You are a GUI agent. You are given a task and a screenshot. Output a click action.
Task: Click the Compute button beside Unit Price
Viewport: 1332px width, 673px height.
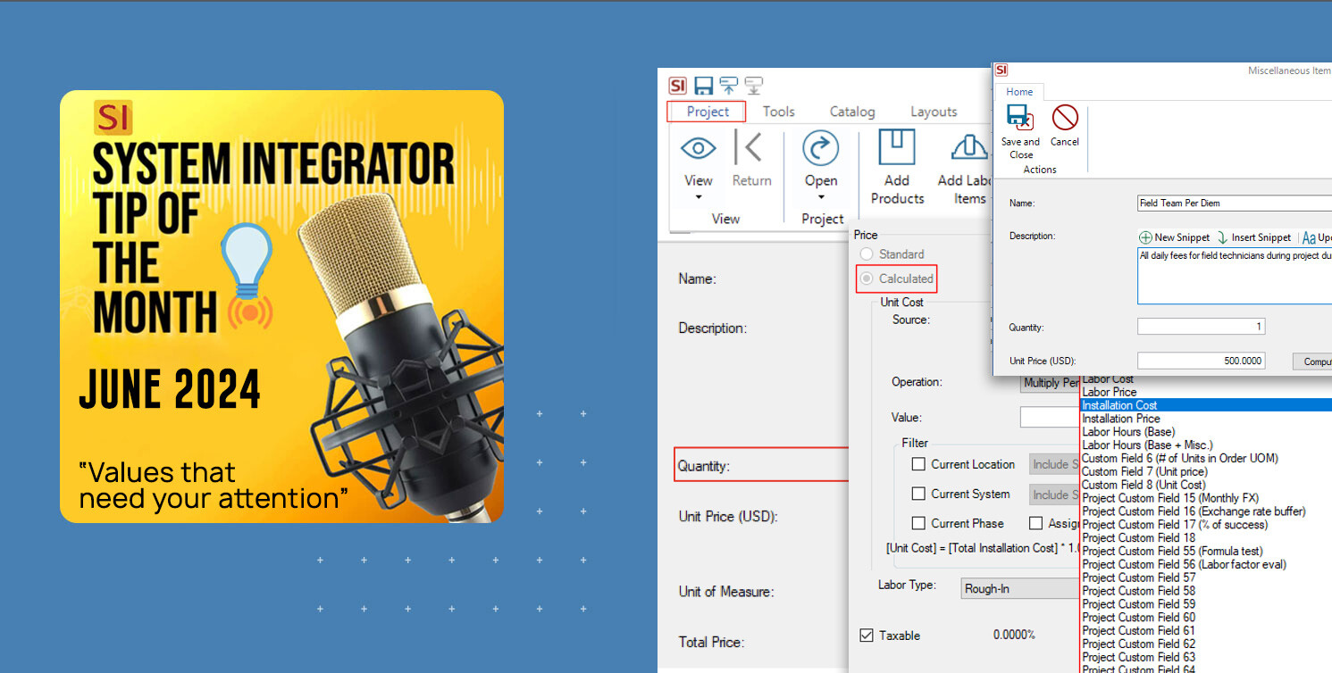(x=1312, y=361)
